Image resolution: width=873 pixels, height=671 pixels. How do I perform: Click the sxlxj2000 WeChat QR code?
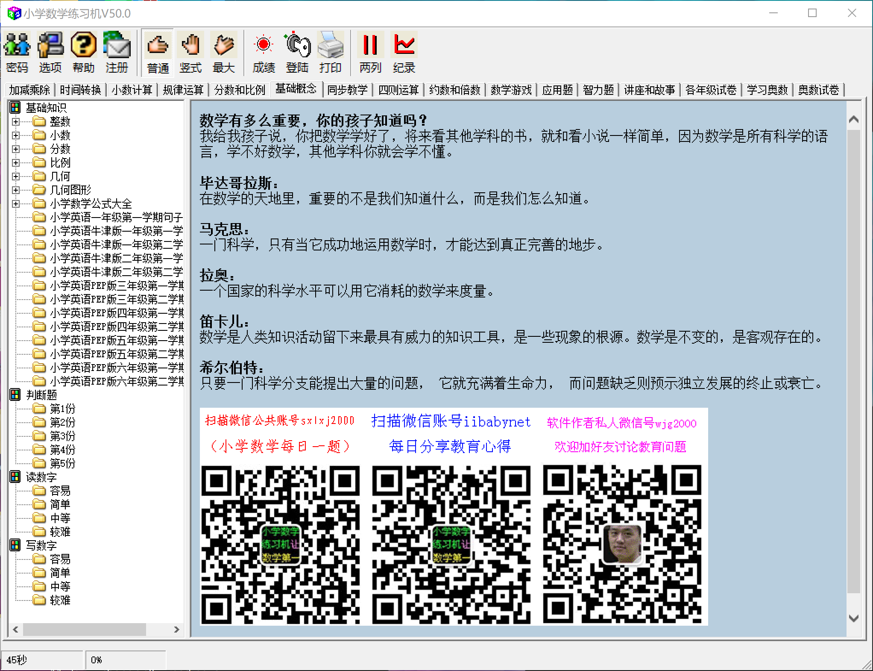pyautogui.click(x=281, y=544)
